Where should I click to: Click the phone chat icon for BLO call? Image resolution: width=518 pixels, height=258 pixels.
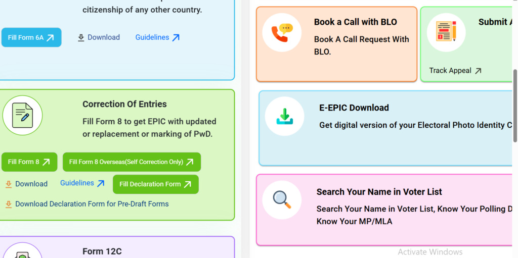point(282,32)
